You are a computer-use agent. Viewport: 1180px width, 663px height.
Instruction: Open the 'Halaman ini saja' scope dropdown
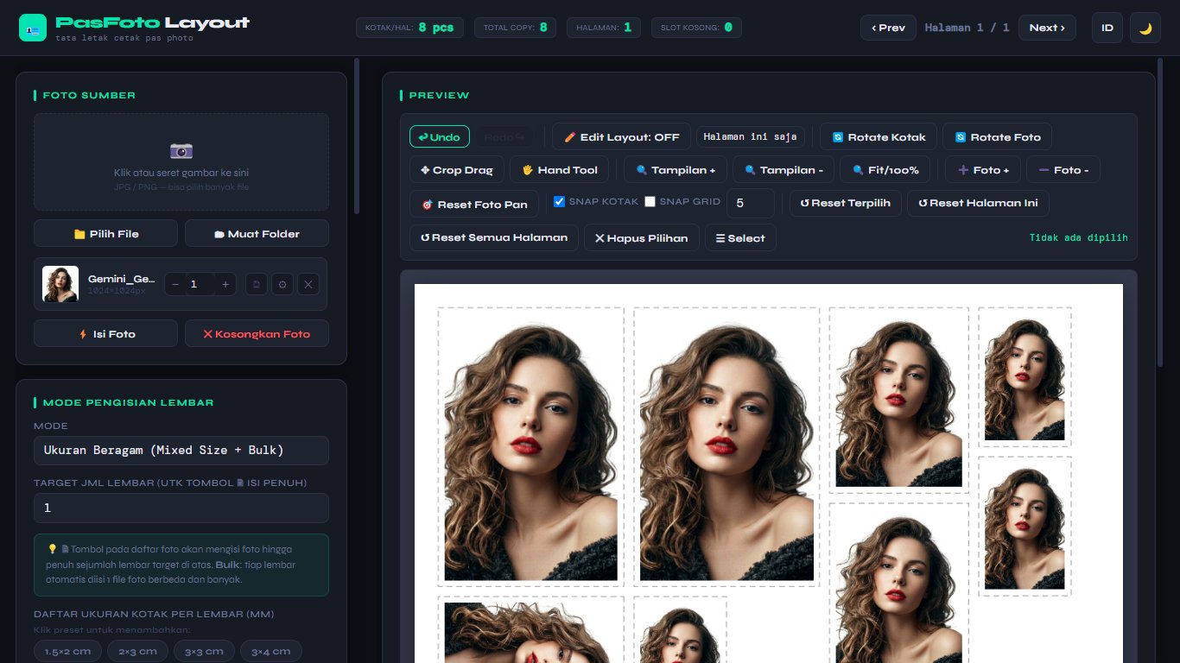tap(751, 136)
